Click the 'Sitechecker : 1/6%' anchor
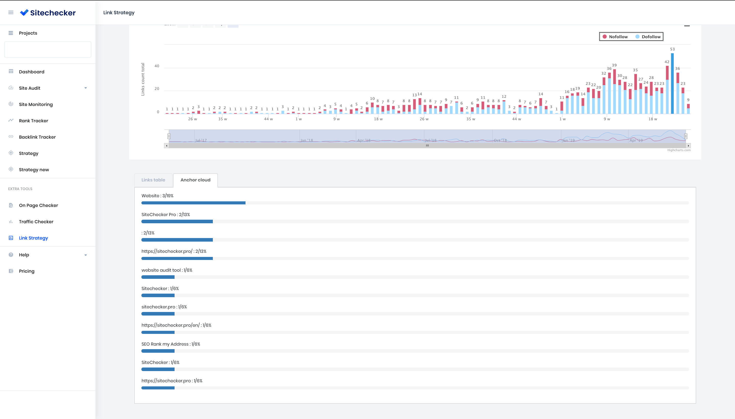 [x=160, y=289]
